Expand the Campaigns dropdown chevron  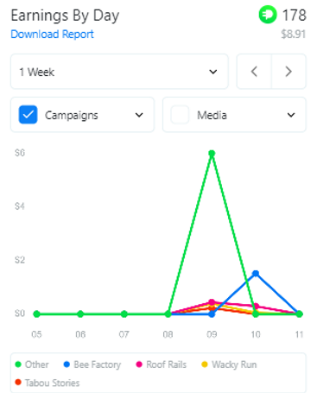tap(139, 115)
